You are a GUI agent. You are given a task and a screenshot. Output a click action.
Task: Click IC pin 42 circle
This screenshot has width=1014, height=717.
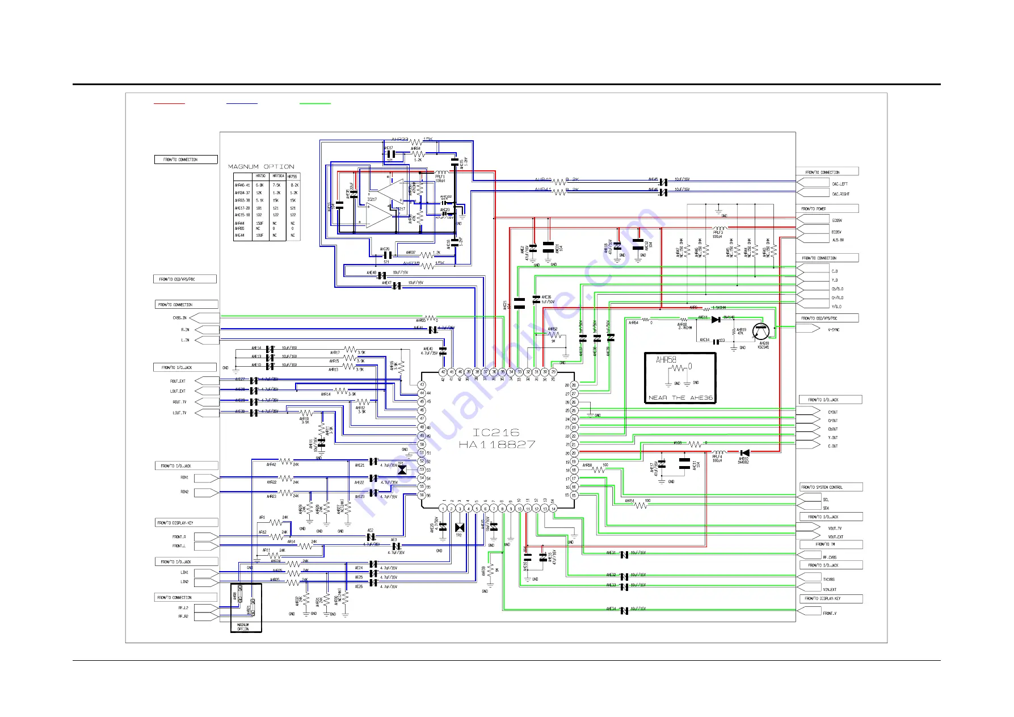443,372
